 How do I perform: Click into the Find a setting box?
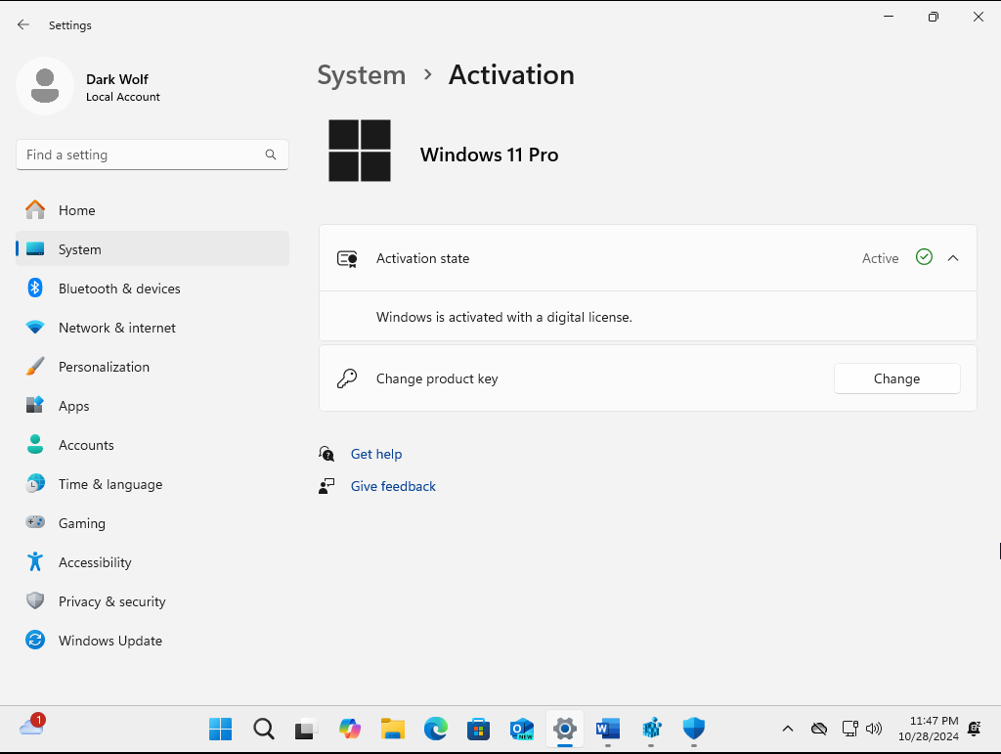tap(152, 155)
